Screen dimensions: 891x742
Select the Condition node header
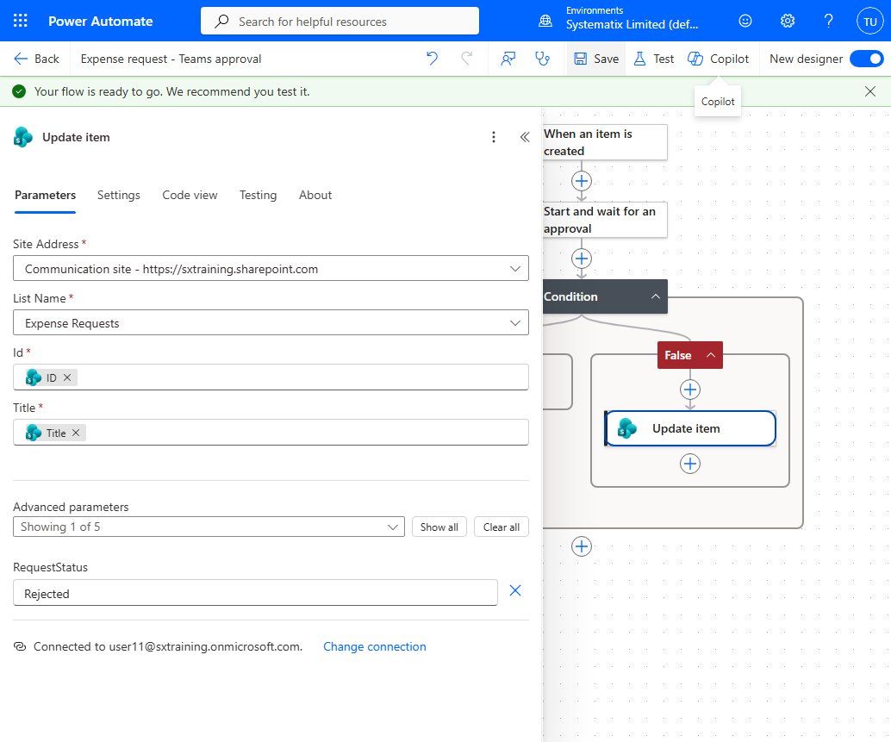[605, 296]
